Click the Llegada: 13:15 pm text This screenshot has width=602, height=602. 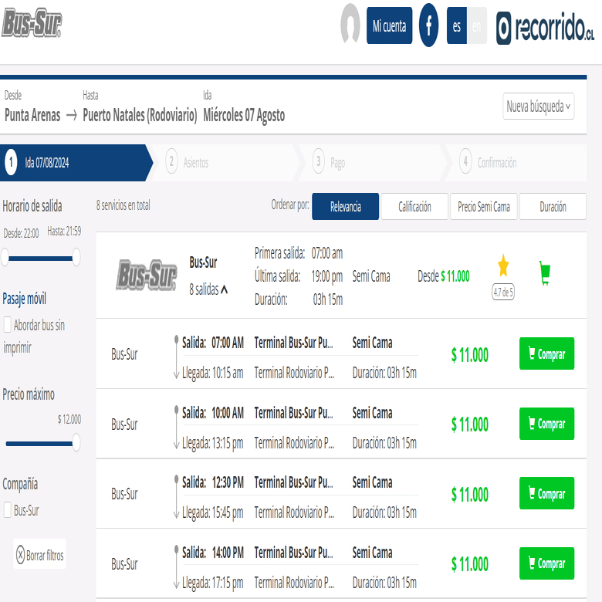(213, 443)
